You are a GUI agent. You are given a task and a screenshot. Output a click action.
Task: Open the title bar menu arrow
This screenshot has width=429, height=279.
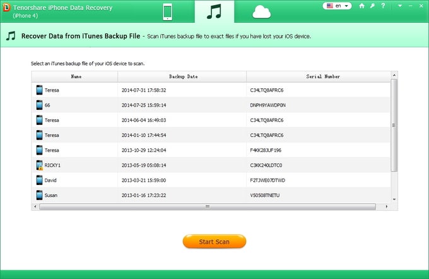click(400, 6)
